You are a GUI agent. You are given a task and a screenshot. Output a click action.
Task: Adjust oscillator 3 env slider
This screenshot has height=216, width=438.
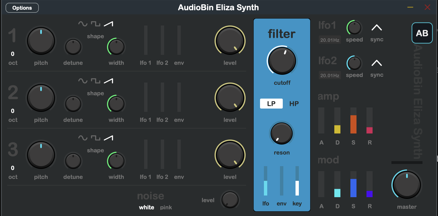pyautogui.click(x=179, y=154)
